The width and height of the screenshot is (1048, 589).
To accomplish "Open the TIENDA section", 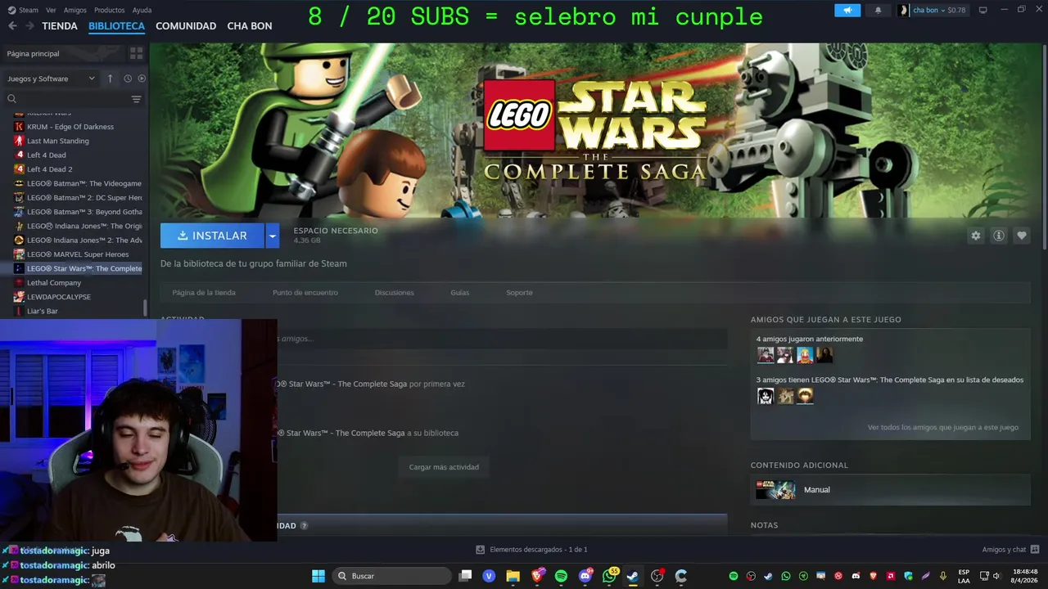I will pyautogui.click(x=60, y=26).
